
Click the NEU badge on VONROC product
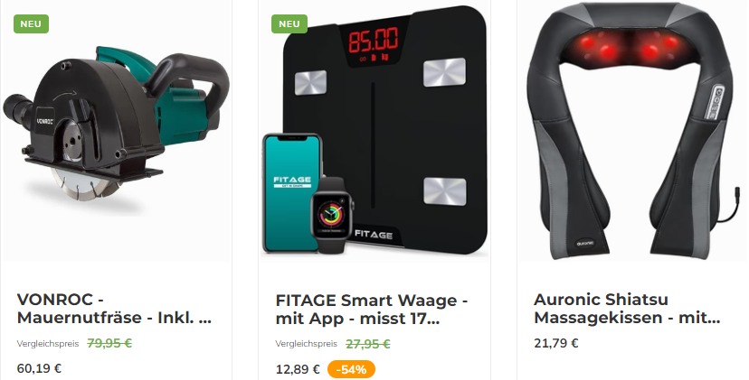[31, 23]
